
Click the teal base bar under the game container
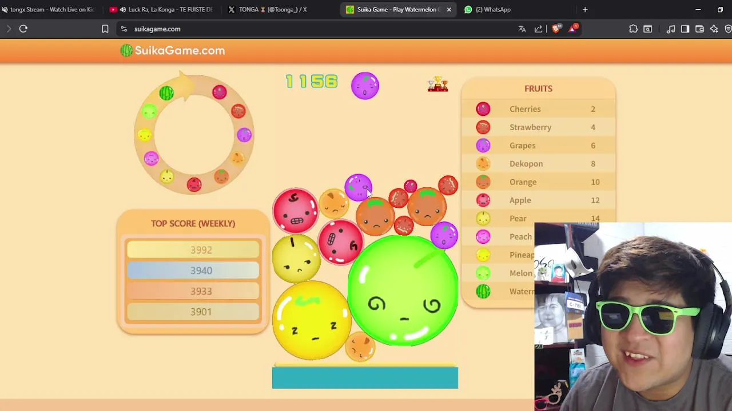365,378
